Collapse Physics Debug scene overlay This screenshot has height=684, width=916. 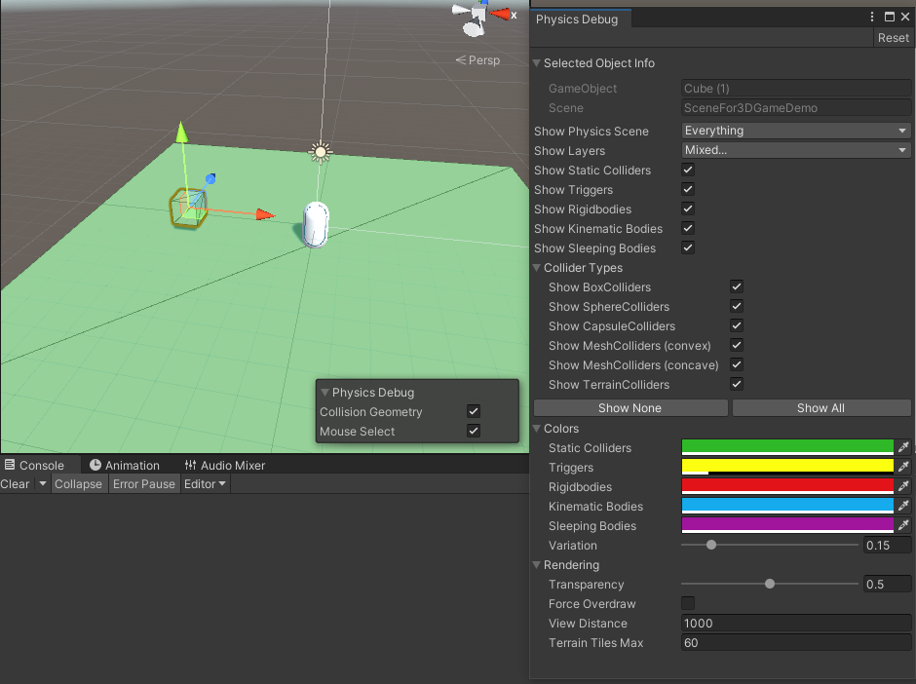tap(324, 393)
